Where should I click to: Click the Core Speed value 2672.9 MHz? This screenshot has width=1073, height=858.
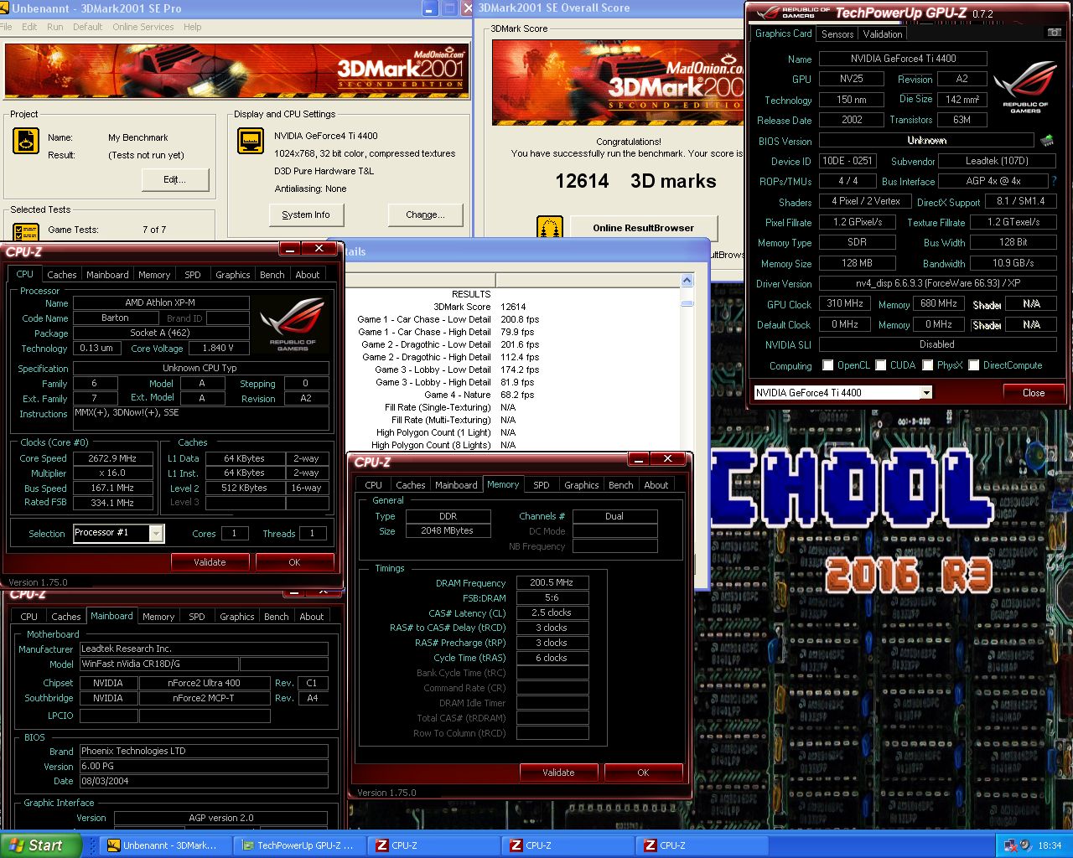(112, 458)
